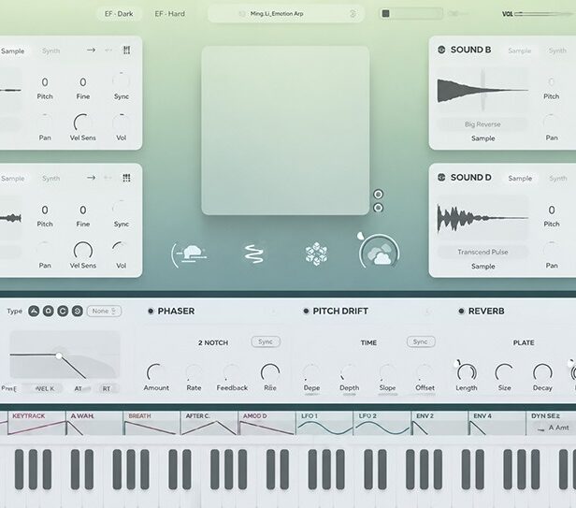Screen dimensions: 576x508
Task: Select the first filter Type icon
Action: pos(34,311)
